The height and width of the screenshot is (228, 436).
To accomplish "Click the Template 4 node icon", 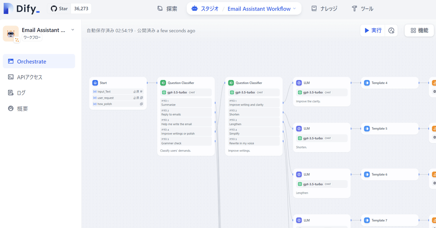I will 367,83.
